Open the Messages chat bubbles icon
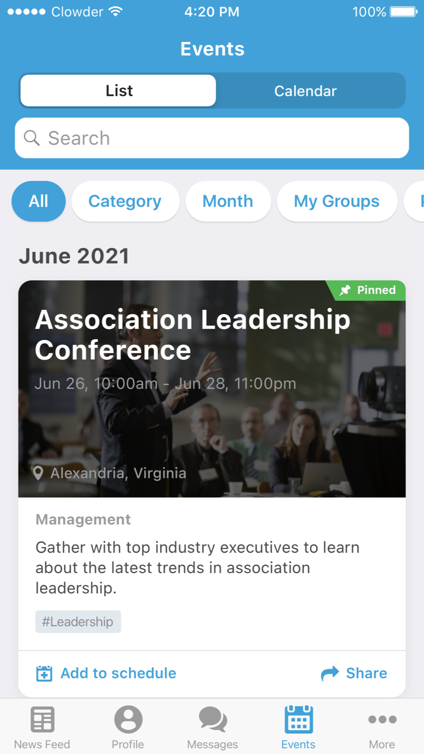This screenshot has height=754, width=424. [213, 719]
